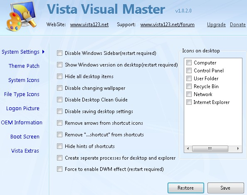Check Remove arrows from shortcut icons
The width and height of the screenshot is (247, 195).
[x=59, y=123]
